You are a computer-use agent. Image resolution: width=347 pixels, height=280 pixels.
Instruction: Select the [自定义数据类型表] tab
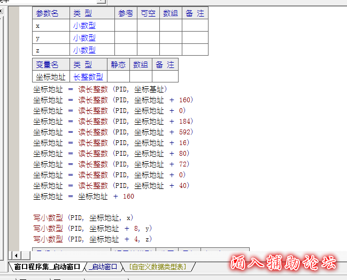point(158,267)
